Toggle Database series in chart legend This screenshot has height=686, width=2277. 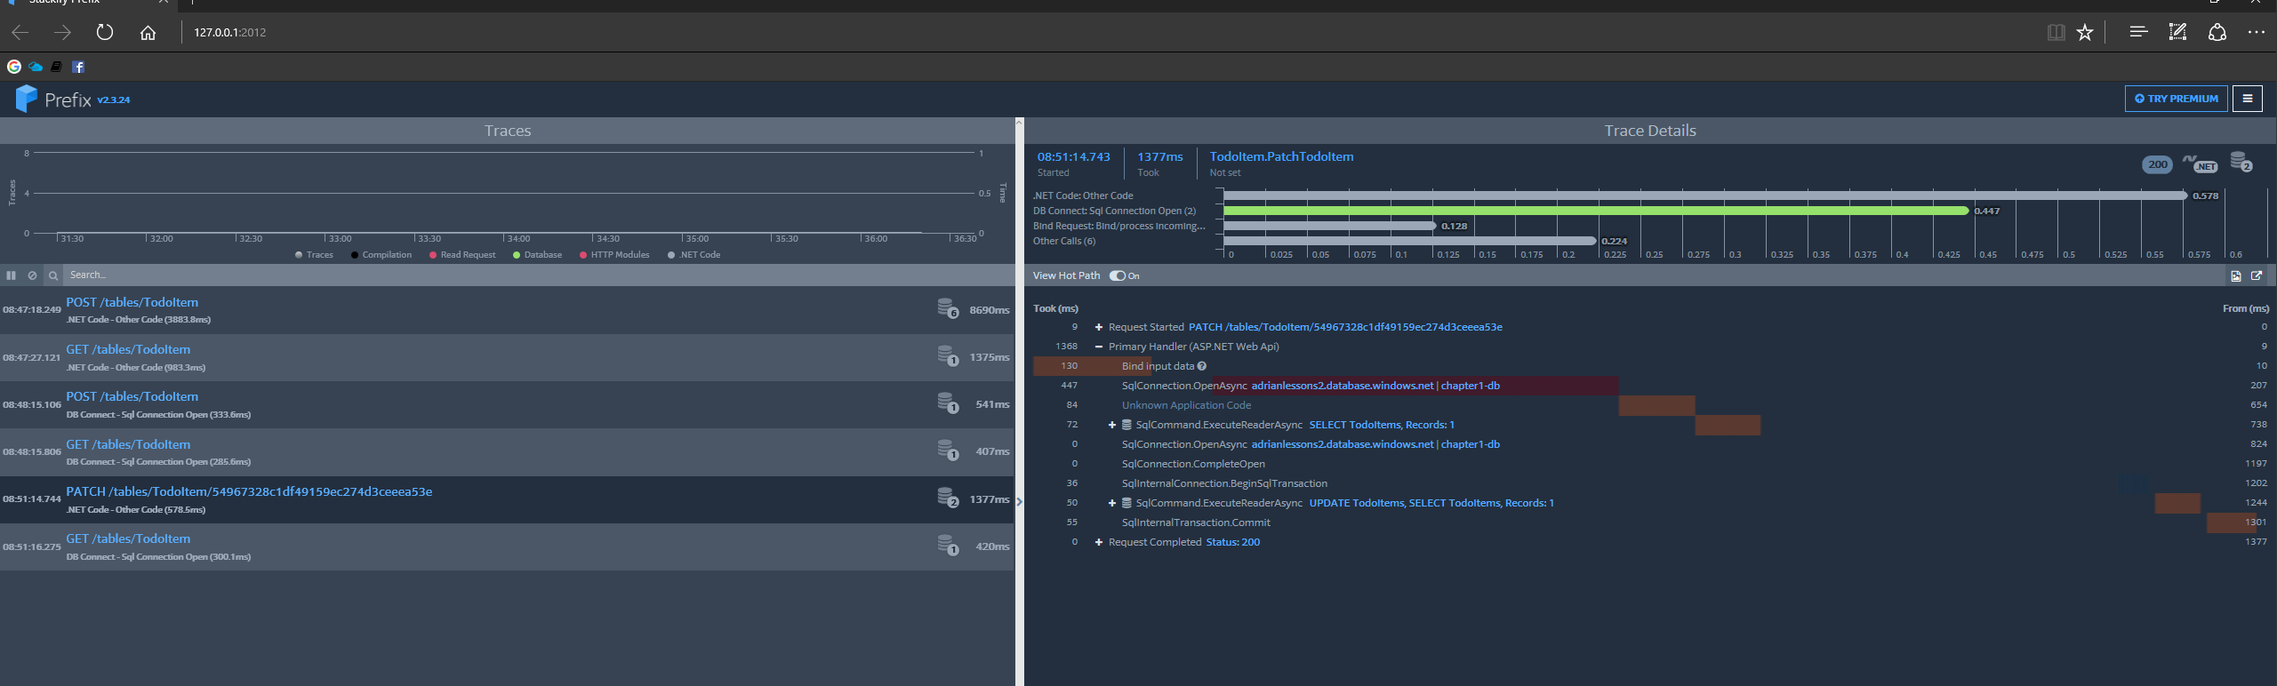[537, 255]
